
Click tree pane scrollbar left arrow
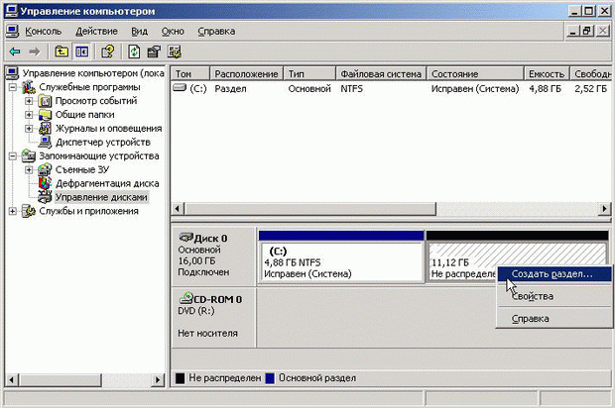(x=12, y=379)
